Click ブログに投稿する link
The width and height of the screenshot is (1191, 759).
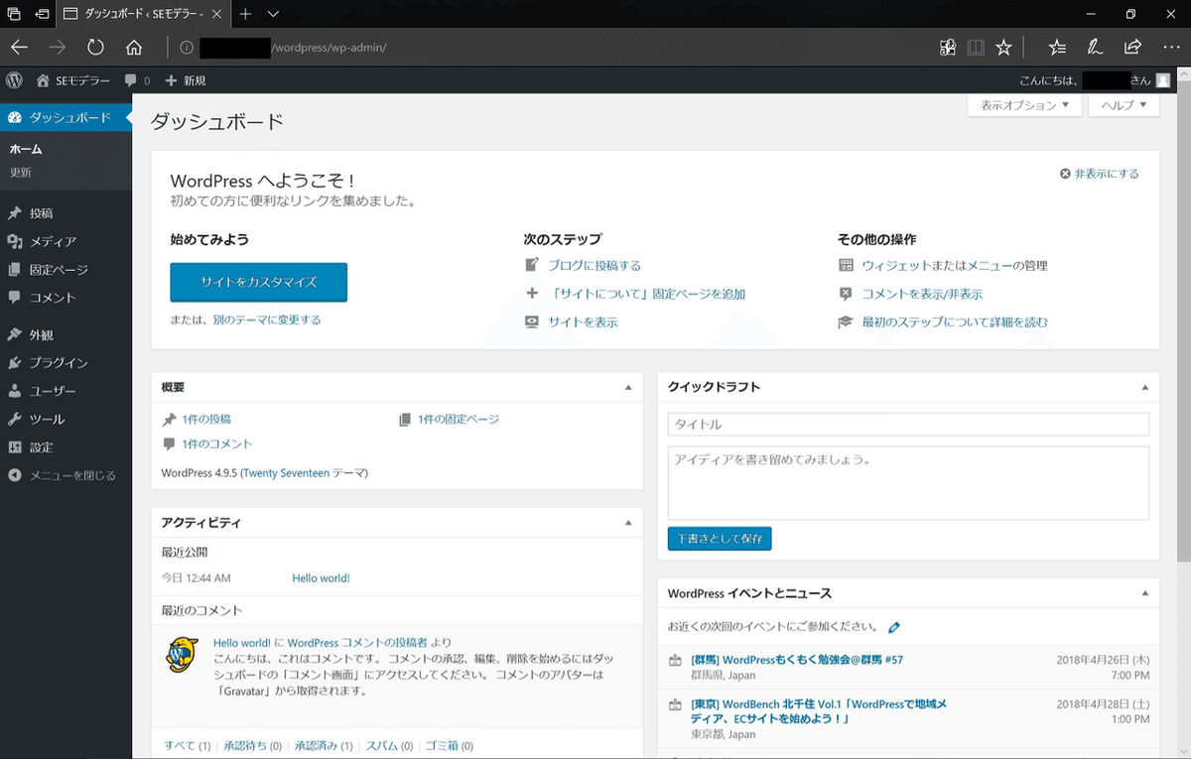(x=595, y=266)
